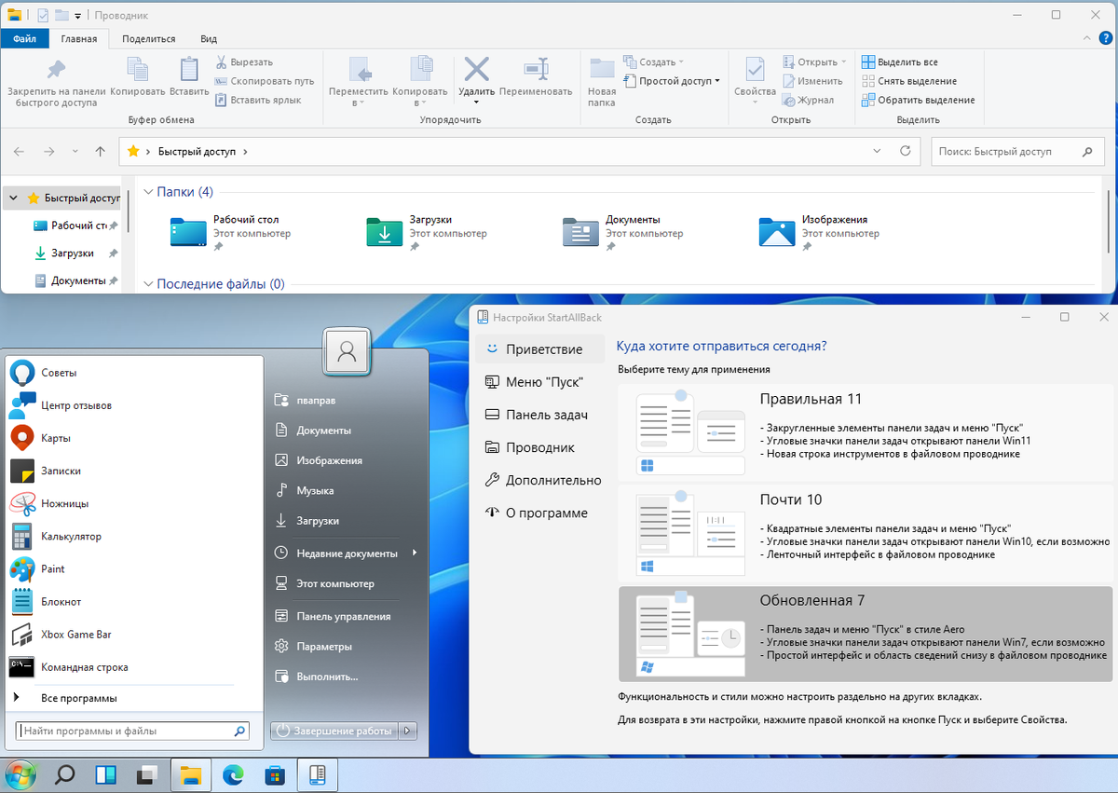Click the Свойства icon in ribbon

tap(755, 70)
